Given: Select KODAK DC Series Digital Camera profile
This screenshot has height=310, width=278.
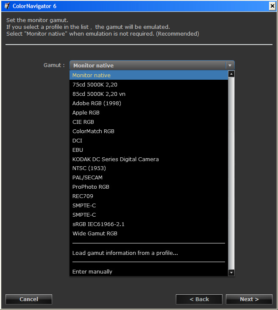Looking at the screenshot, I should 115,159.
